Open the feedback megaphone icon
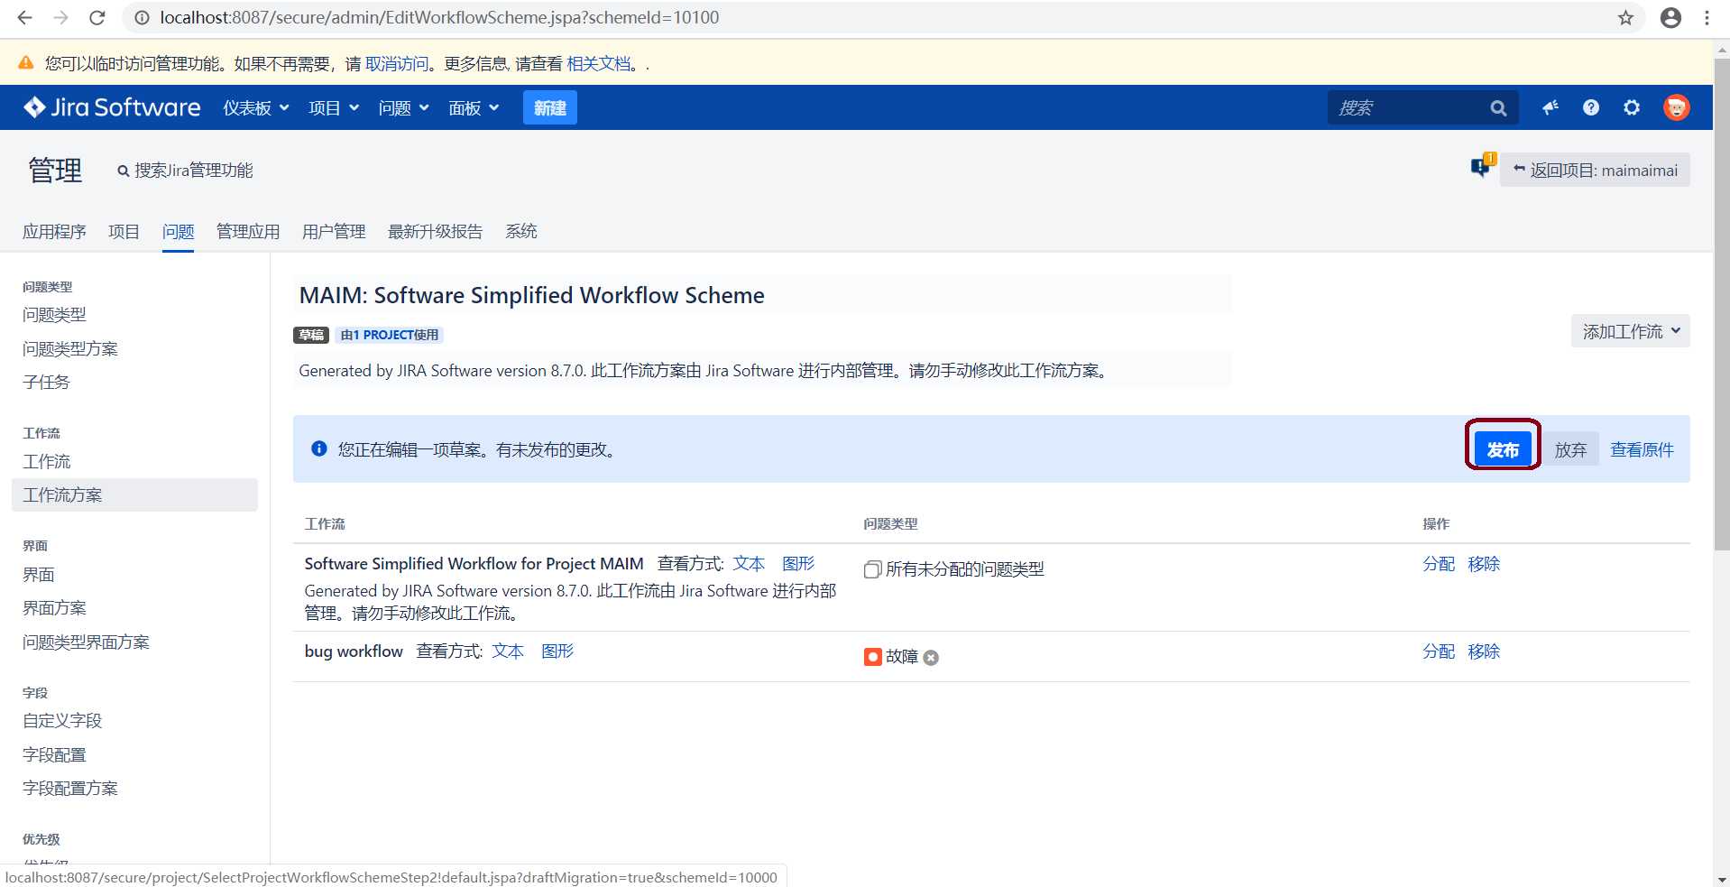The image size is (1730, 887). click(x=1551, y=107)
